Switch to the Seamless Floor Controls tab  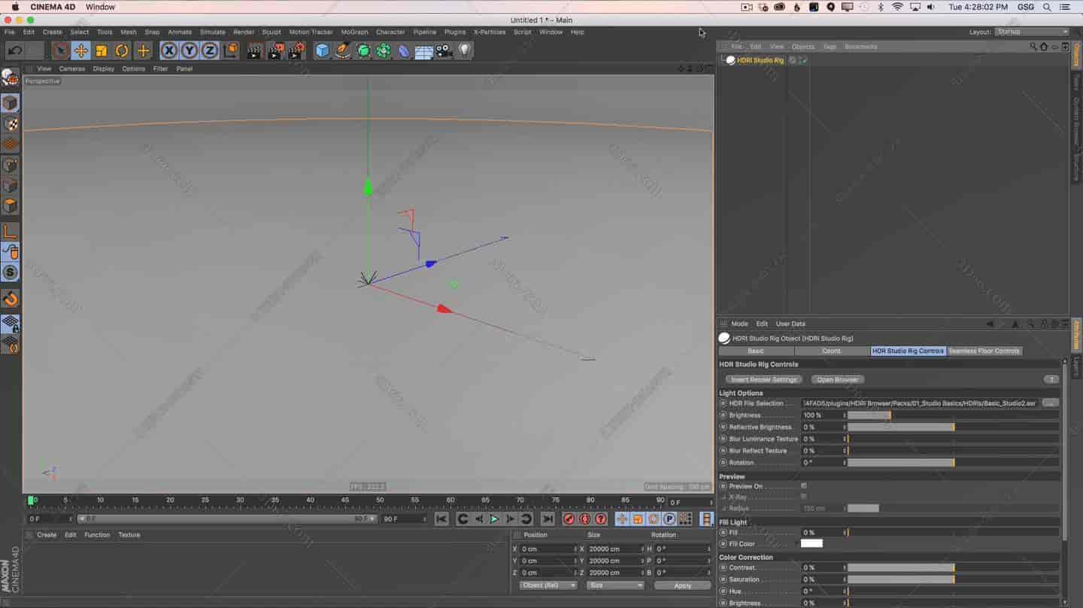984,350
